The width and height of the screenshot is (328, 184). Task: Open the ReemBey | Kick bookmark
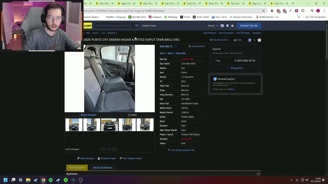(137, 17)
